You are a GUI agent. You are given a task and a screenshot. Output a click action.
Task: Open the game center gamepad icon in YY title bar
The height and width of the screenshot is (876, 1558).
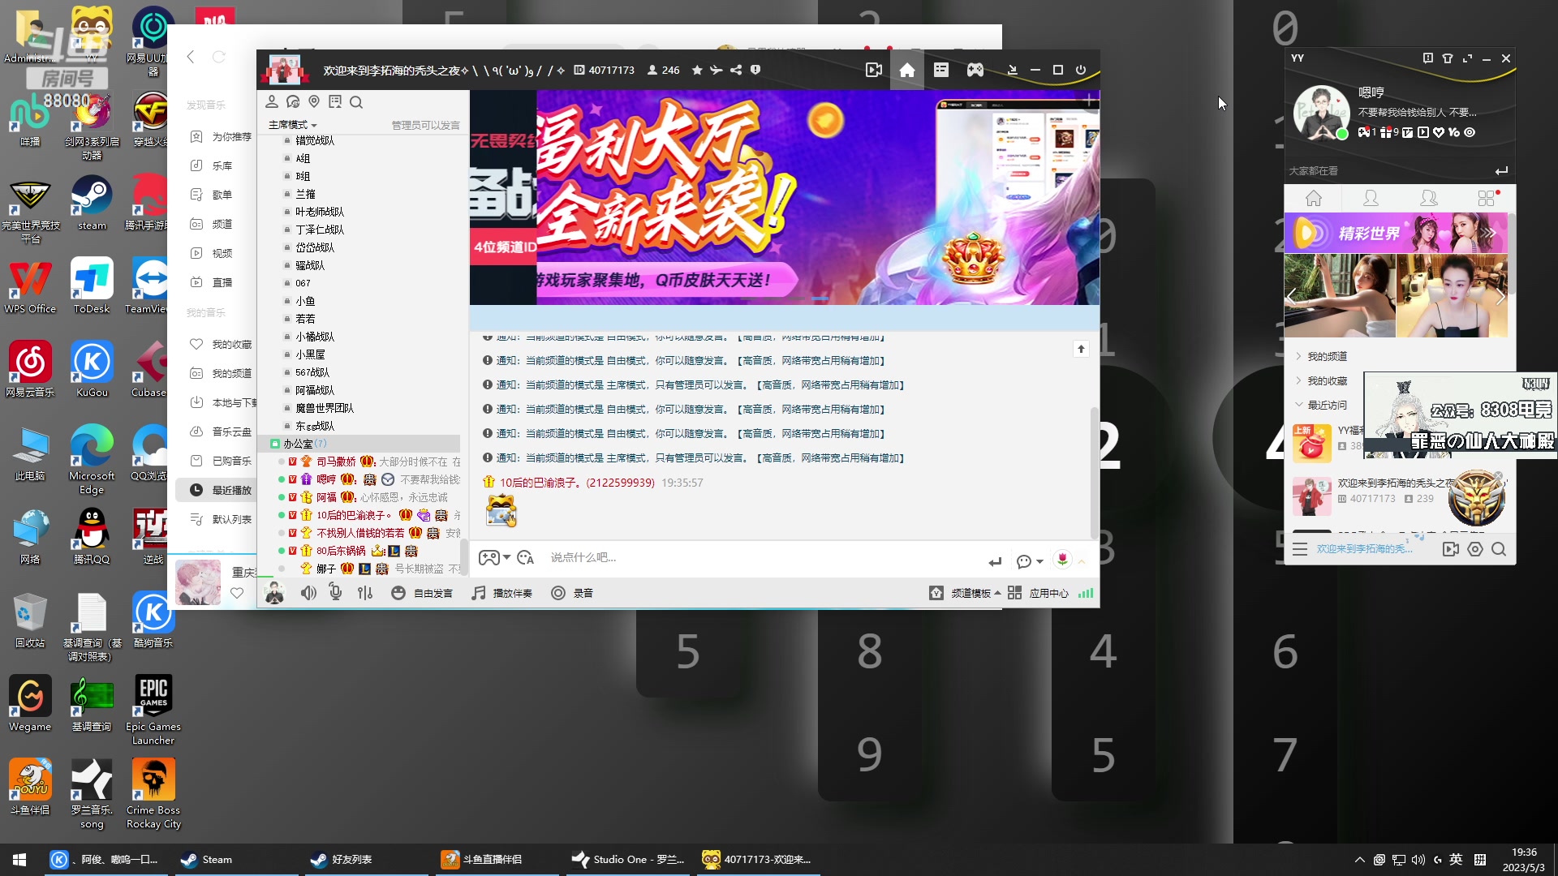pyautogui.click(x=975, y=70)
